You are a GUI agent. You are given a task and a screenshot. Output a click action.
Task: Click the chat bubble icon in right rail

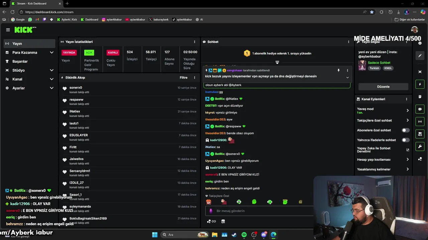[x=420, y=109]
